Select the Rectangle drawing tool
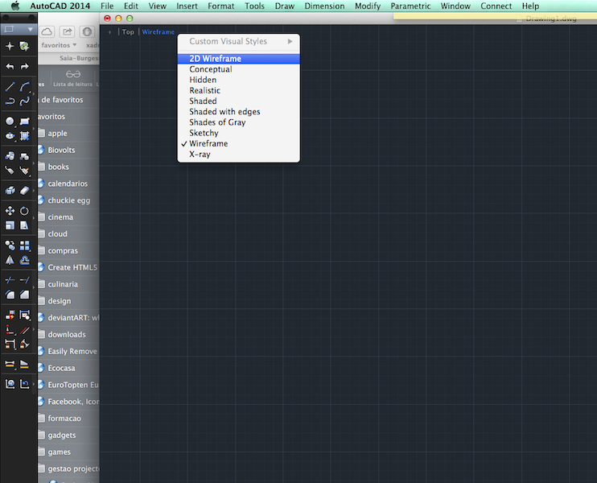This screenshot has height=483, width=597. click(x=25, y=122)
